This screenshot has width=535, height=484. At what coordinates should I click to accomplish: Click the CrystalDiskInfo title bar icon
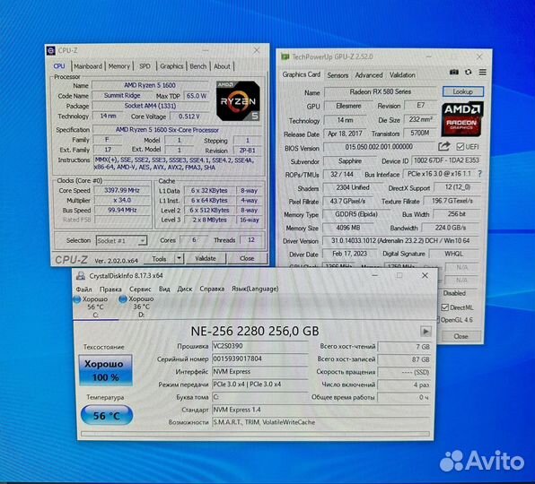[81, 275]
